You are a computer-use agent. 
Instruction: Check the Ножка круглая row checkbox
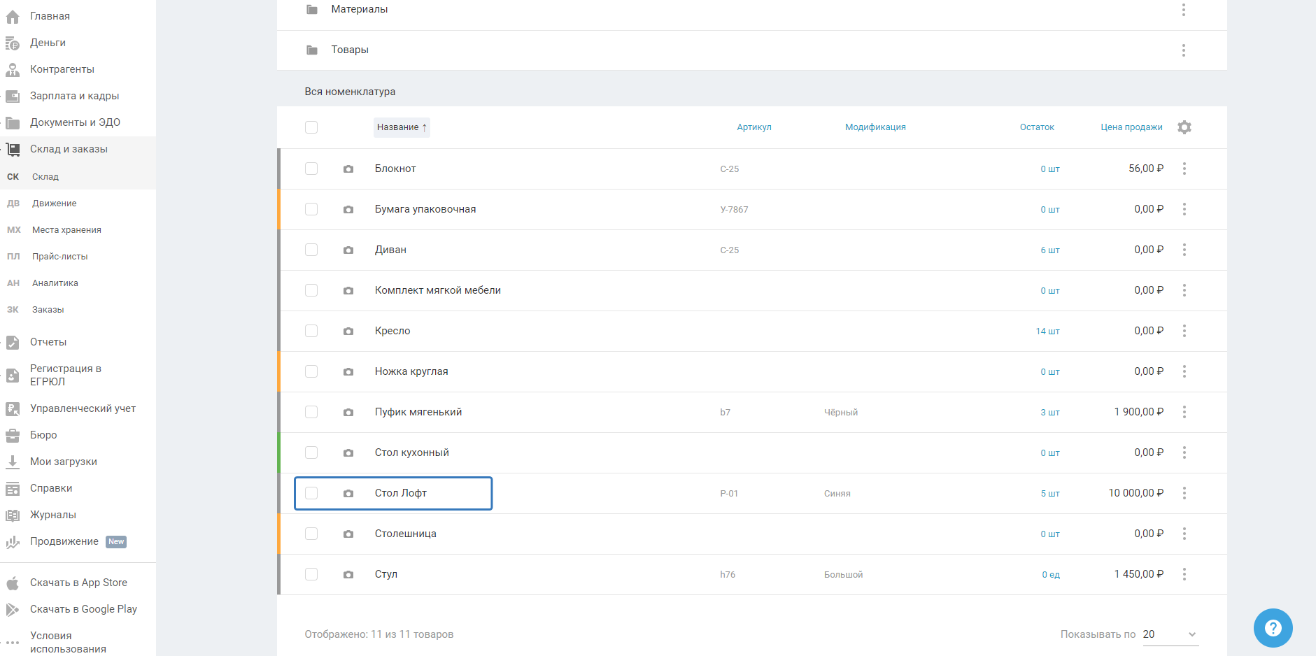(311, 371)
